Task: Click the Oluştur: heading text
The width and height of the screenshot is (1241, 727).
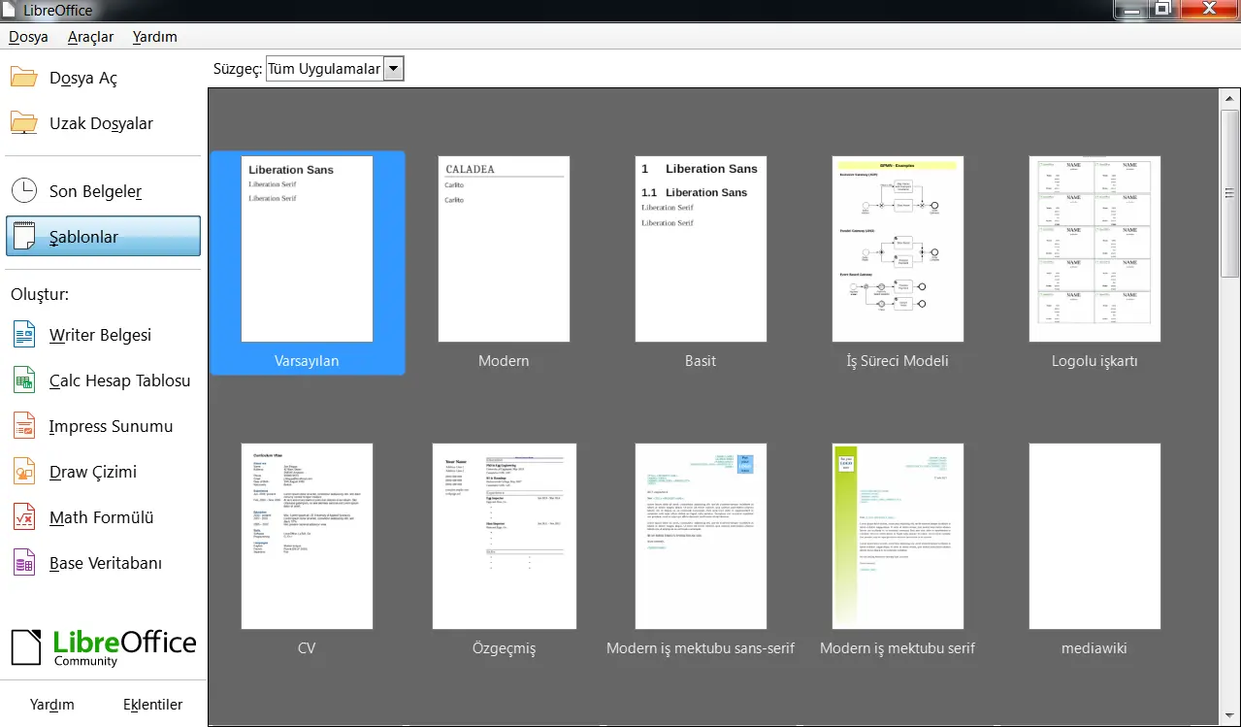Action: [x=40, y=294]
